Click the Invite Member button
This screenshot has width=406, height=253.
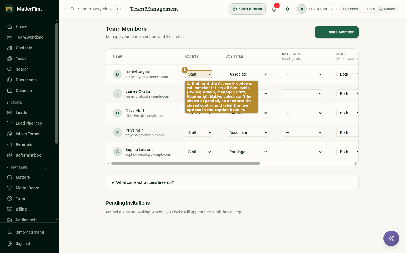337,32
